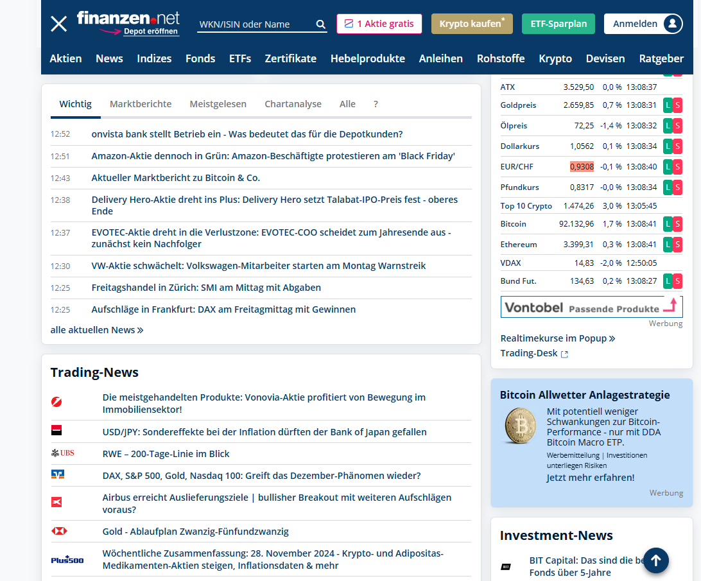
Task: Open onvista bank stellt Betrieb ein article
Action: (x=247, y=134)
